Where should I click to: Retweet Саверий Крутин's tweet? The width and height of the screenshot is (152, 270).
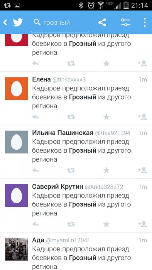coord(71,224)
